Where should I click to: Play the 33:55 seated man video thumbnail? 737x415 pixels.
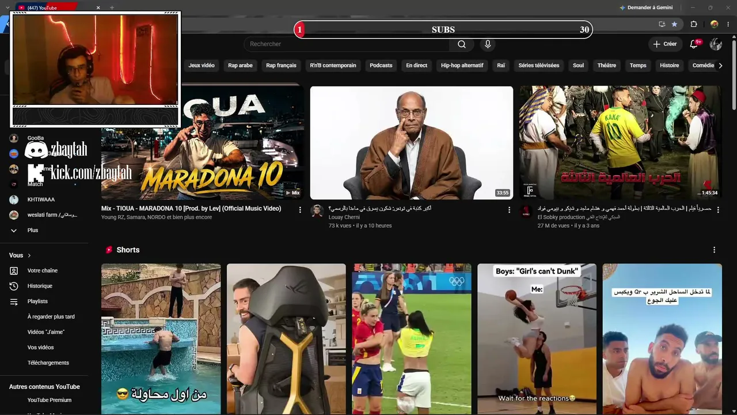[412, 143]
